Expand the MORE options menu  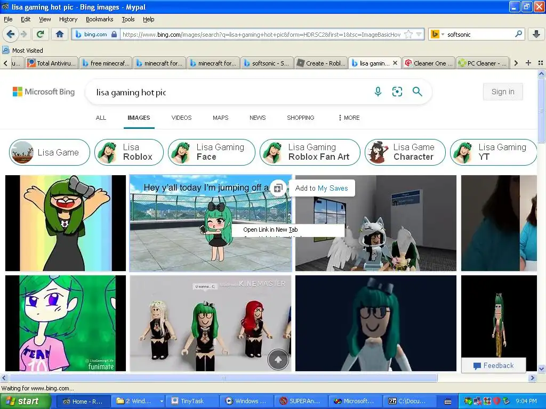(x=349, y=118)
